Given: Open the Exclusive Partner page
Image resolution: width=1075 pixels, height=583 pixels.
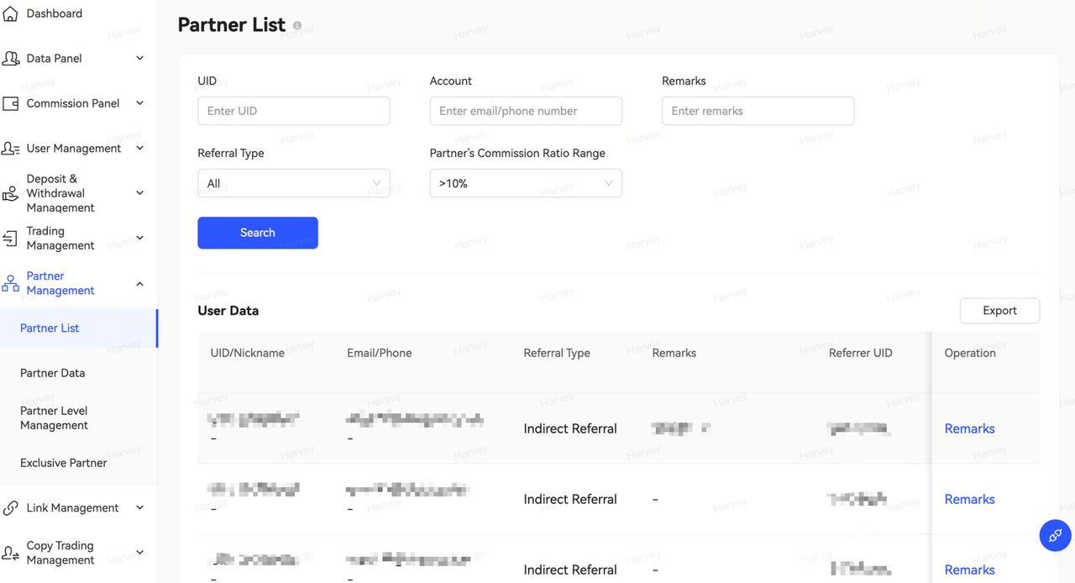Looking at the screenshot, I should pyautogui.click(x=63, y=463).
